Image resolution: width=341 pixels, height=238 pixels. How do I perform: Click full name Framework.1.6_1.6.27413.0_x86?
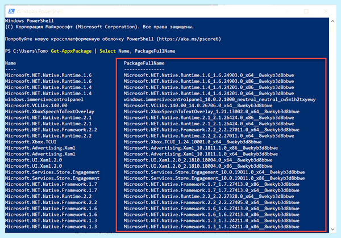[211, 215]
